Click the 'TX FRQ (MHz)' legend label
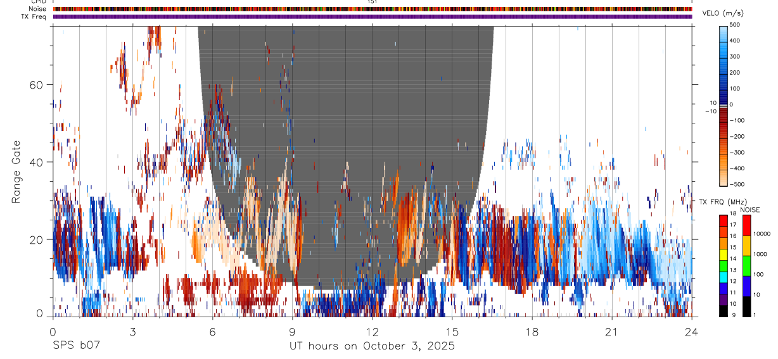The image size is (778, 359). tap(723, 202)
